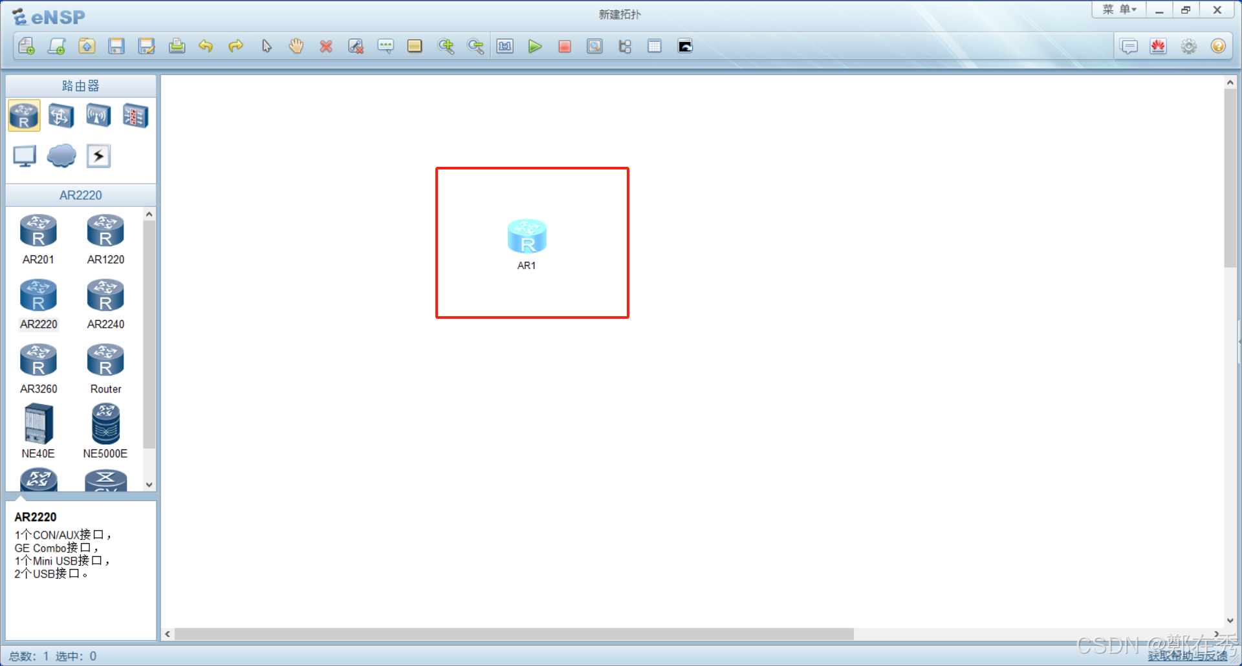Start devices with the green play button
1242x666 pixels.
coord(535,46)
